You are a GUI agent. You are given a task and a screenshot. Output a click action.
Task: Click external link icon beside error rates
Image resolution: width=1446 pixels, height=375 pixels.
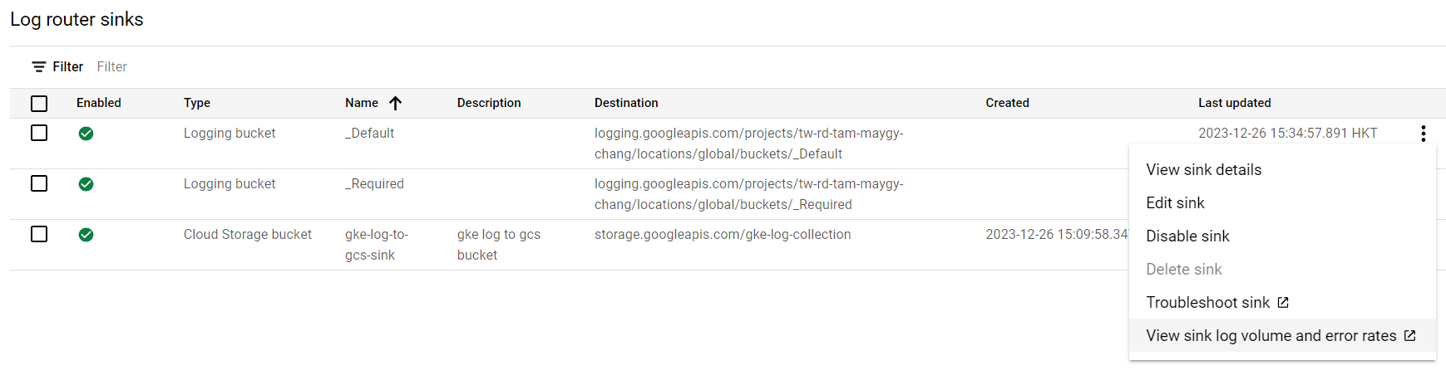[x=1409, y=336]
